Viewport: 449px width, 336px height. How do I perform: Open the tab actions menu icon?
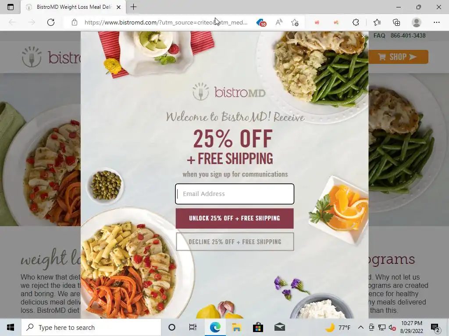[11, 7]
